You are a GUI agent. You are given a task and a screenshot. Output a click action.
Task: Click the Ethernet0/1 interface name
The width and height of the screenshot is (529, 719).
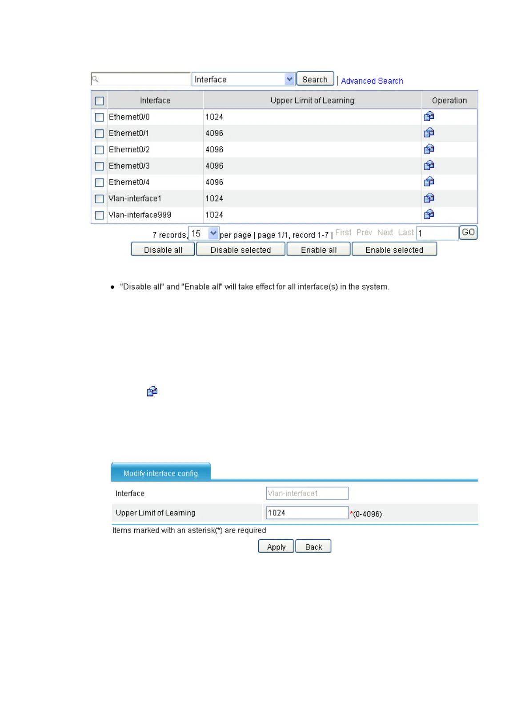point(129,133)
